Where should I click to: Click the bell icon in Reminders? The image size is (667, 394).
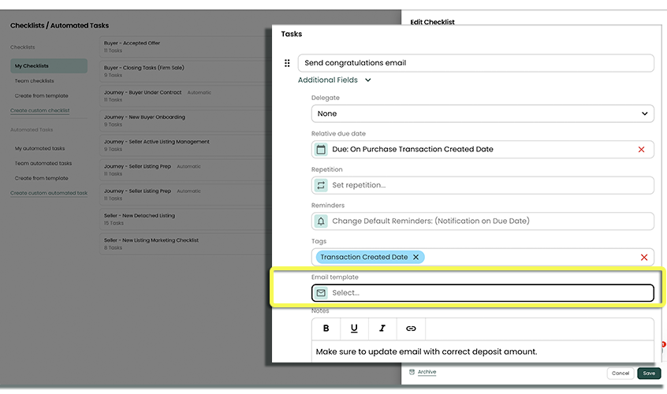(x=321, y=221)
